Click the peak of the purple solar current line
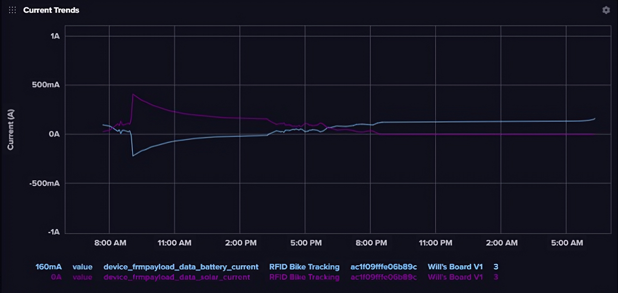Viewport: 618px width, 293px height. [133, 94]
